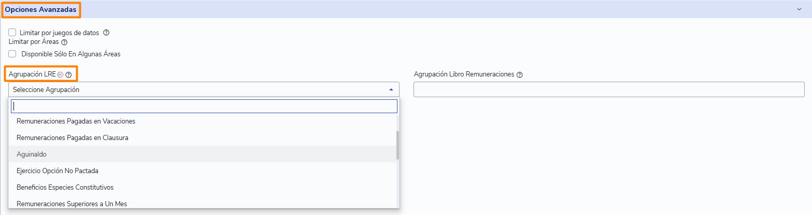Image resolution: width=812 pixels, height=215 pixels.
Task: Select Remuneraciones Pagadas en Vacaciones option
Action: click(x=76, y=121)
